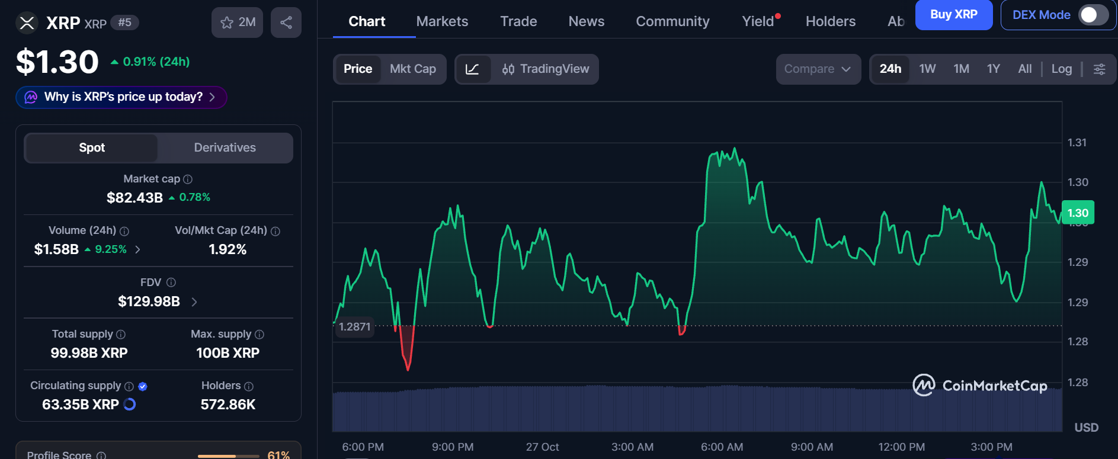Select Derivatives toggle
The image size is (1118, 459).
[x=225, y=147]
